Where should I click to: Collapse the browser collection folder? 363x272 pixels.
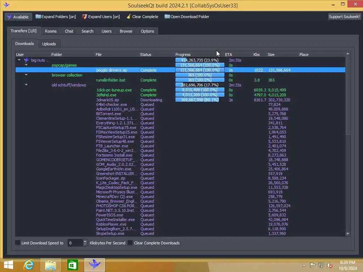(x=26, y=75)
